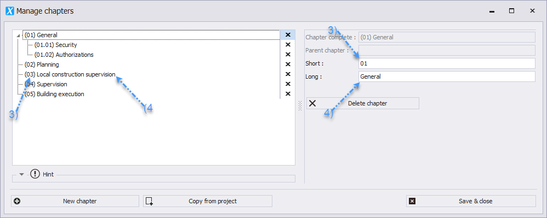547x218 pixels.
Task: Click Save & close
Action: click(x=471, y=201)
